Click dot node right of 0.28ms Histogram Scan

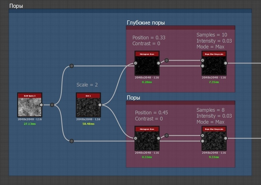(x=166, y=60)
